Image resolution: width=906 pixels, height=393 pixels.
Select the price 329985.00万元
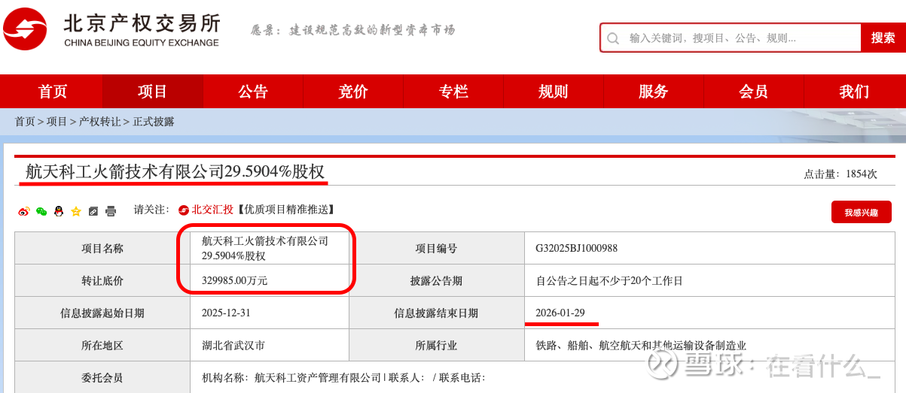click(x=235, y=281)
